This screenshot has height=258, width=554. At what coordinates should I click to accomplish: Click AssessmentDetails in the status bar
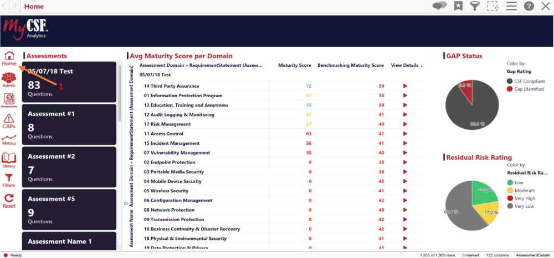[533, 255]
